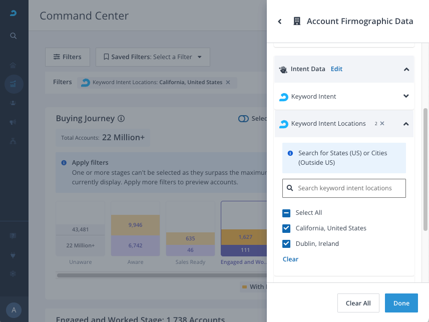The image size is (429, 322).
Task: Uncheck Dublin, Ireland location
Action: [x=286, y=244]
